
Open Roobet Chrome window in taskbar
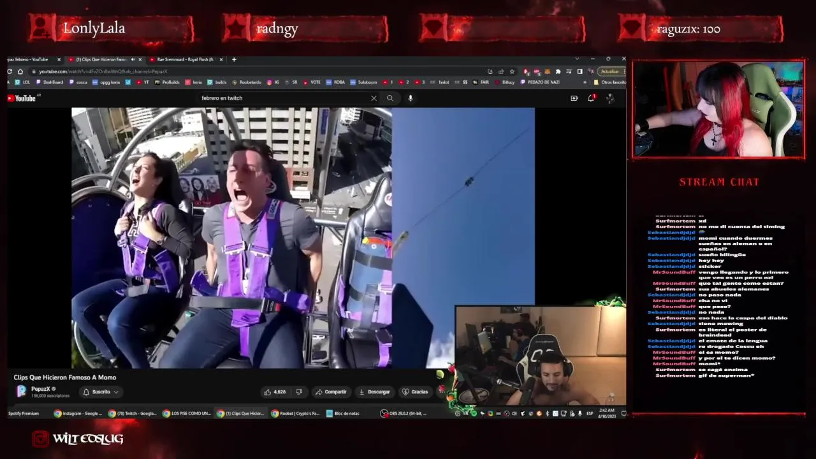click(x=296, y=413)
